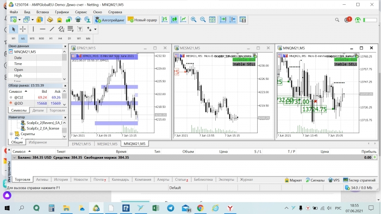
Task: Collapse the Баланс row expander
Action: (x=14, y=157)
